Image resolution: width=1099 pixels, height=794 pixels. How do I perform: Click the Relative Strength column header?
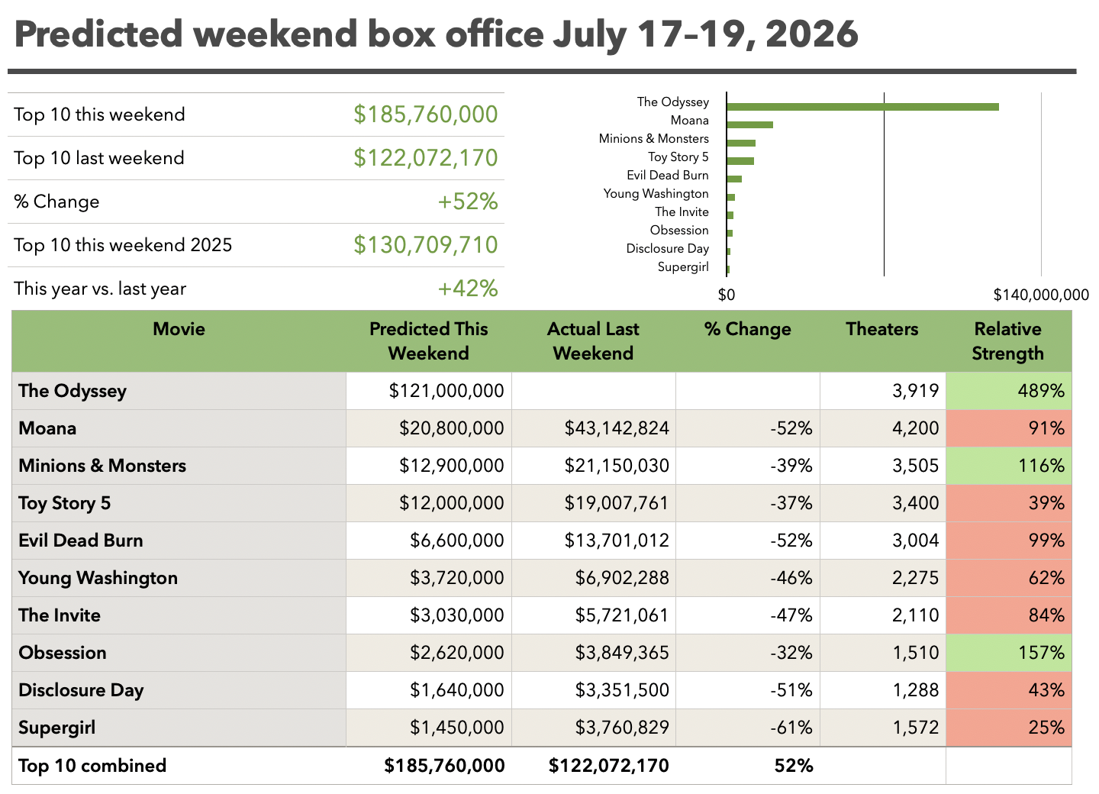coord(1008,341)
